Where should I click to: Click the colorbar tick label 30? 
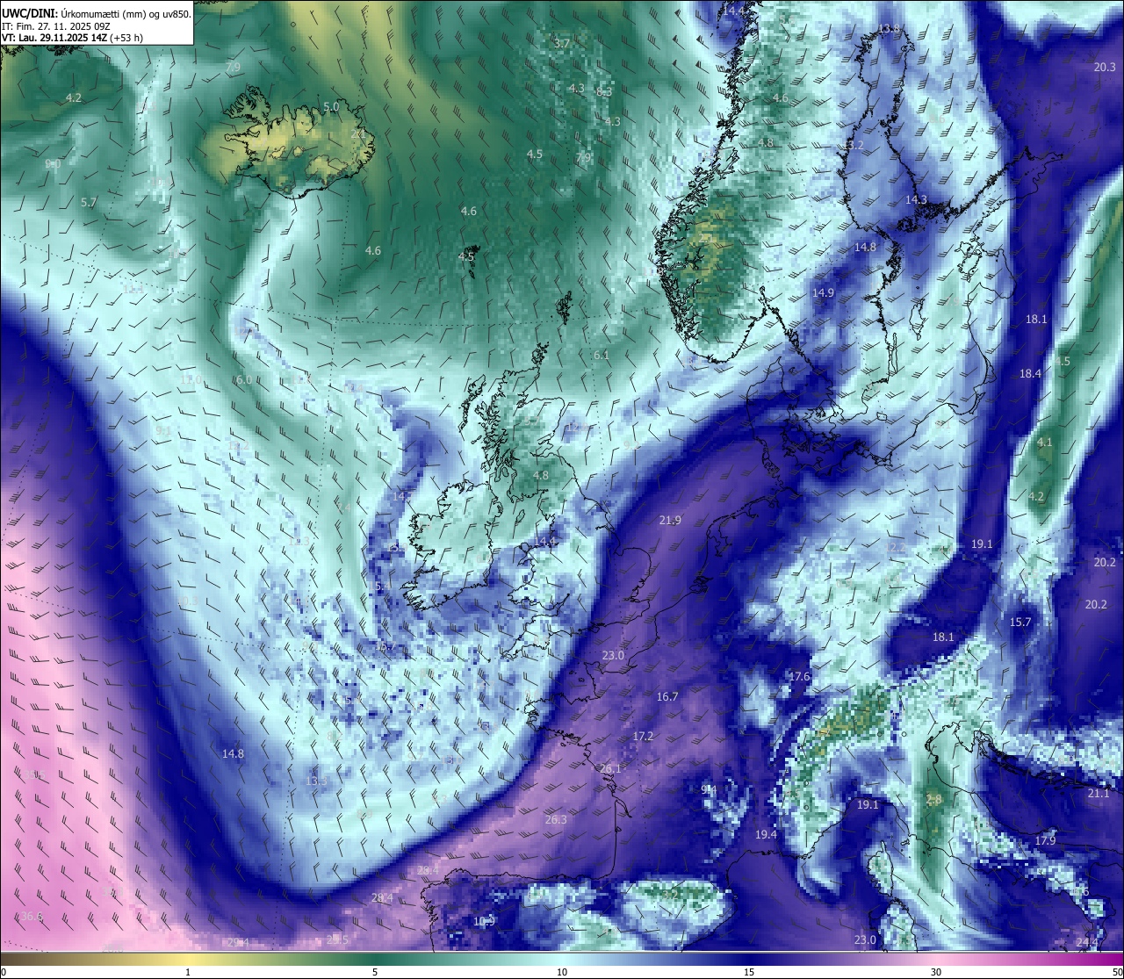pyautogui.click(x=936, y=972)
